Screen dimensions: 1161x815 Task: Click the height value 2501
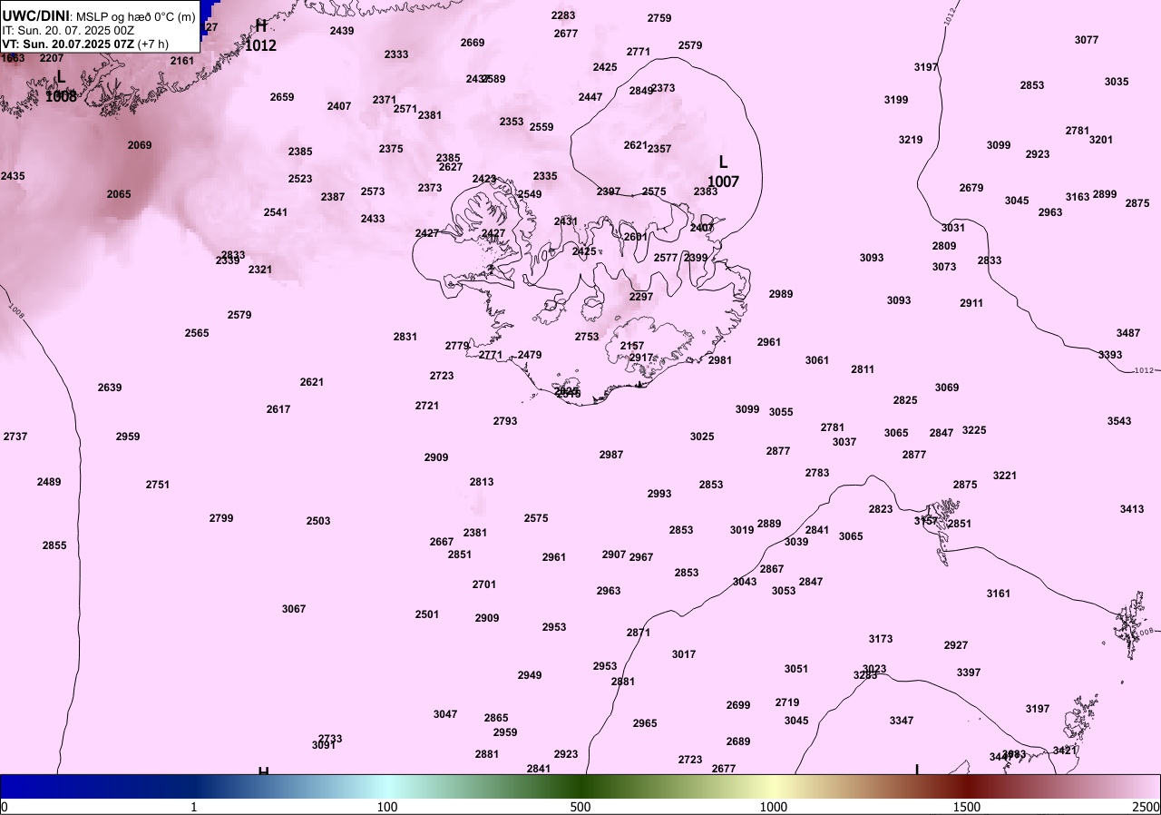(427, 614)
